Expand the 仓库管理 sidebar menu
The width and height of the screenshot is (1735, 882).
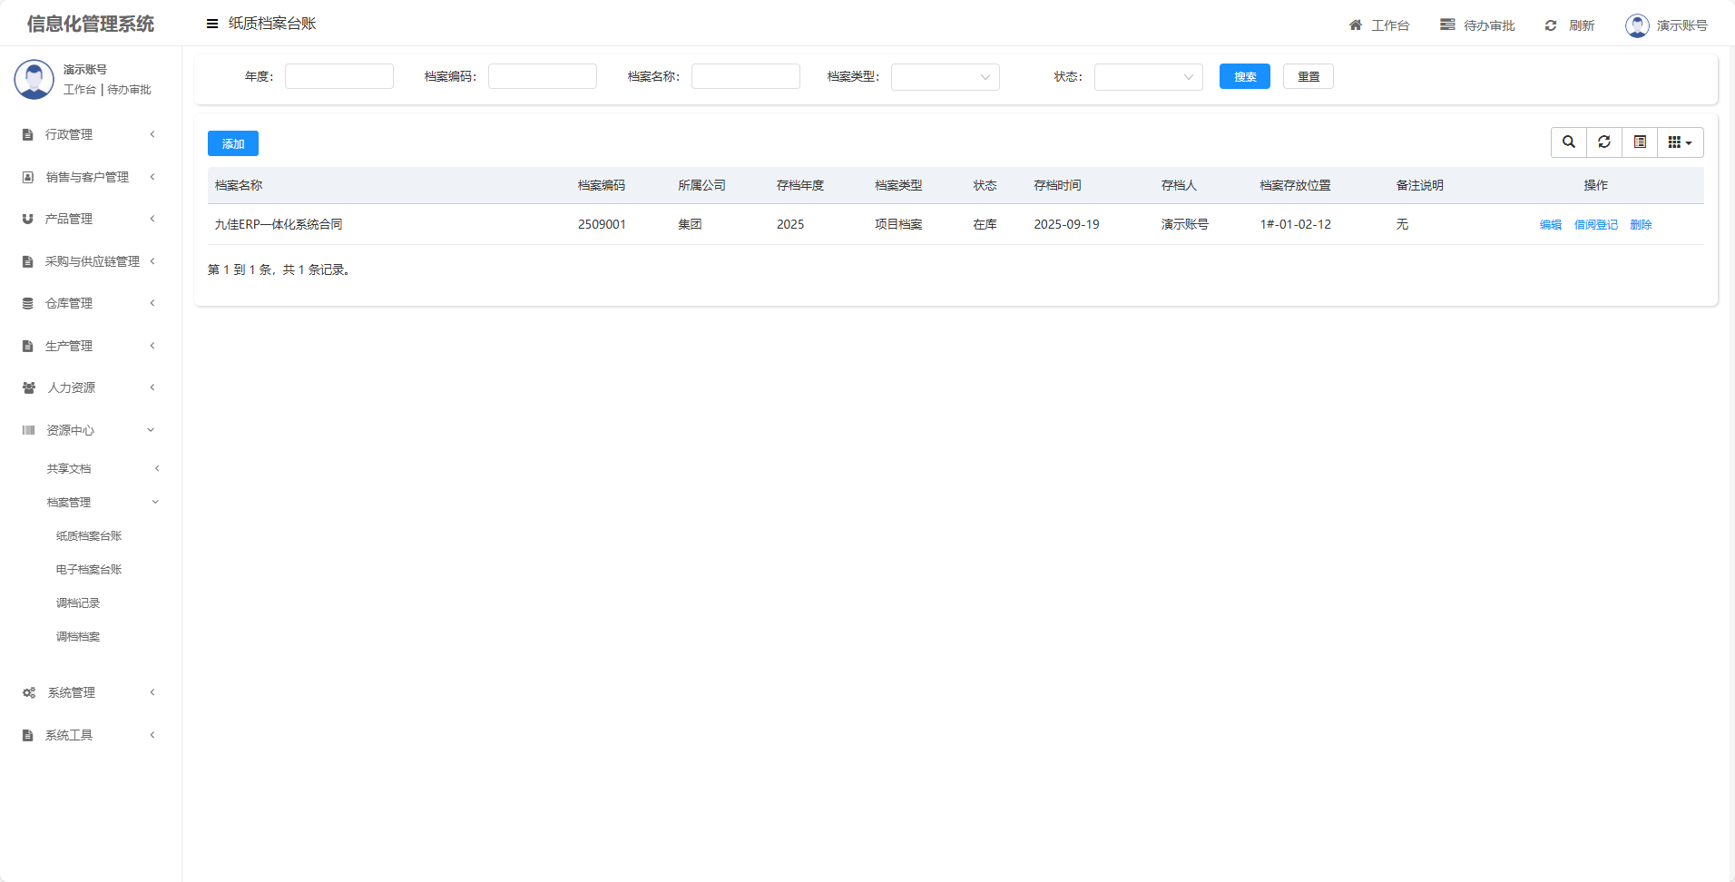pyautogui.click(x=70, y=304)
